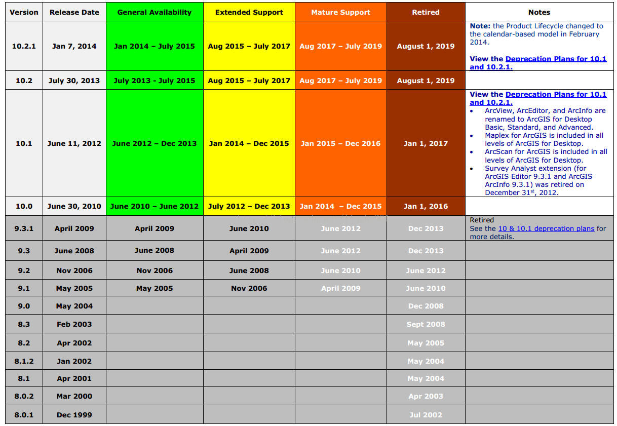Viewport: 617px width, 426px height.
Task: Select version cell 8.2
Action: 24,343
